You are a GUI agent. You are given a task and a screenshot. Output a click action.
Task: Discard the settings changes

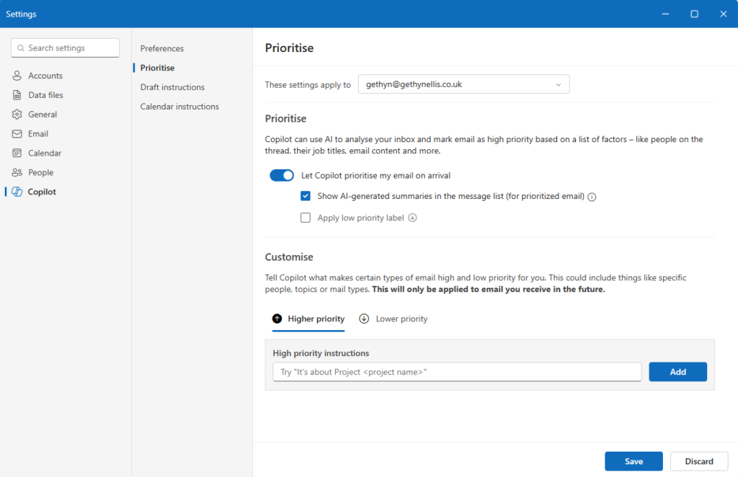pos(699,461)
